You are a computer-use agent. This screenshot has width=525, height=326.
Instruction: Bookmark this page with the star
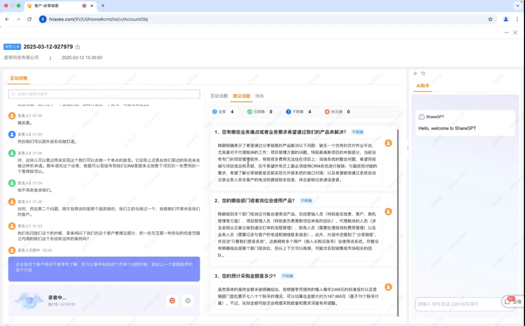(x=490, y=19)
